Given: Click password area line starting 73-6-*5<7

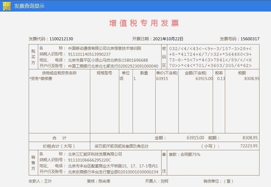Looking at the screenshot, I should click(210, 60).
